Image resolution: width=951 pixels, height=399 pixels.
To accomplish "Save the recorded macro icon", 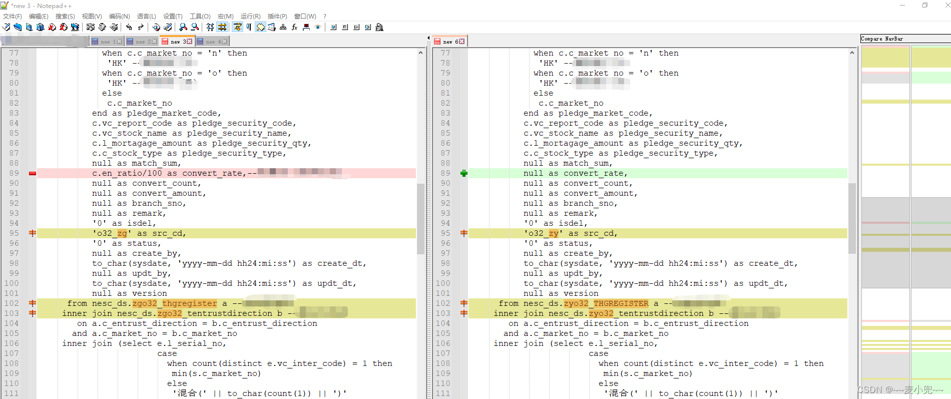I will 379,27.
